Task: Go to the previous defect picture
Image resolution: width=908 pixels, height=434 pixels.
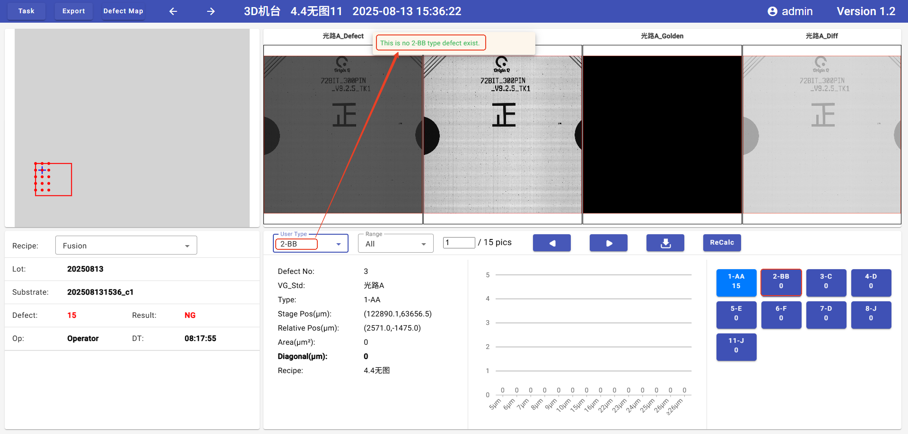Action: (551, 243)
